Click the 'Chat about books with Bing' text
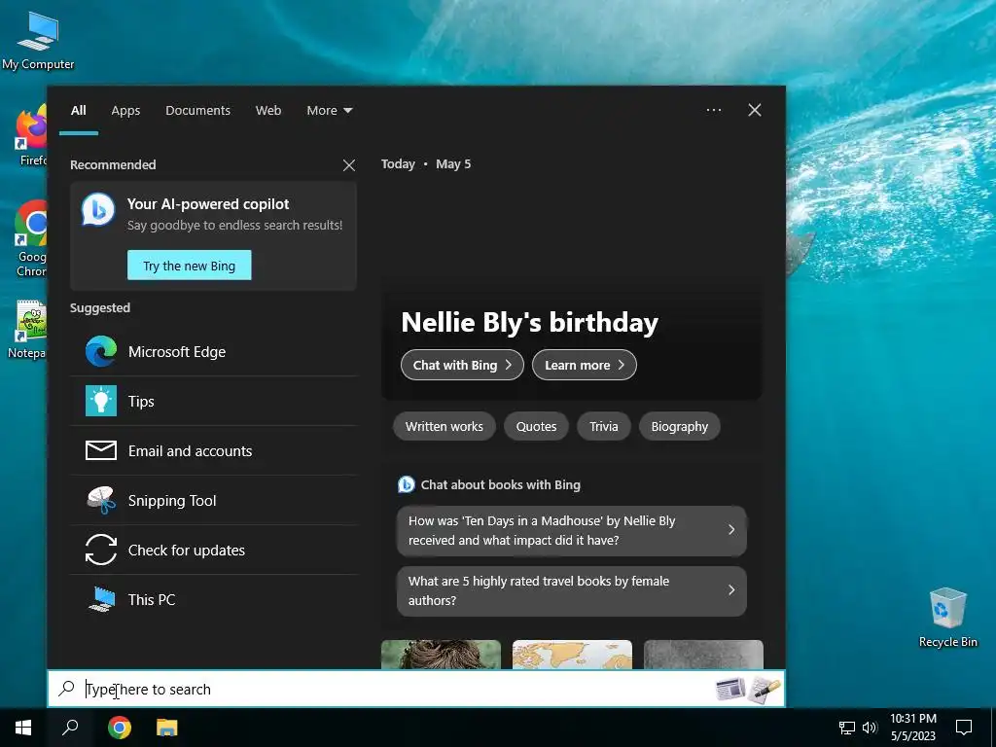996x747 pixels. pyautogui.click(x=501, y=484)
